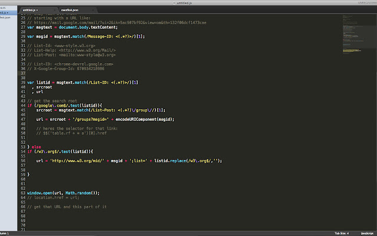Click the encodeURIComponent(msgid) call
The height and width of the screenshot is (236, 377).
pos(145,119)
